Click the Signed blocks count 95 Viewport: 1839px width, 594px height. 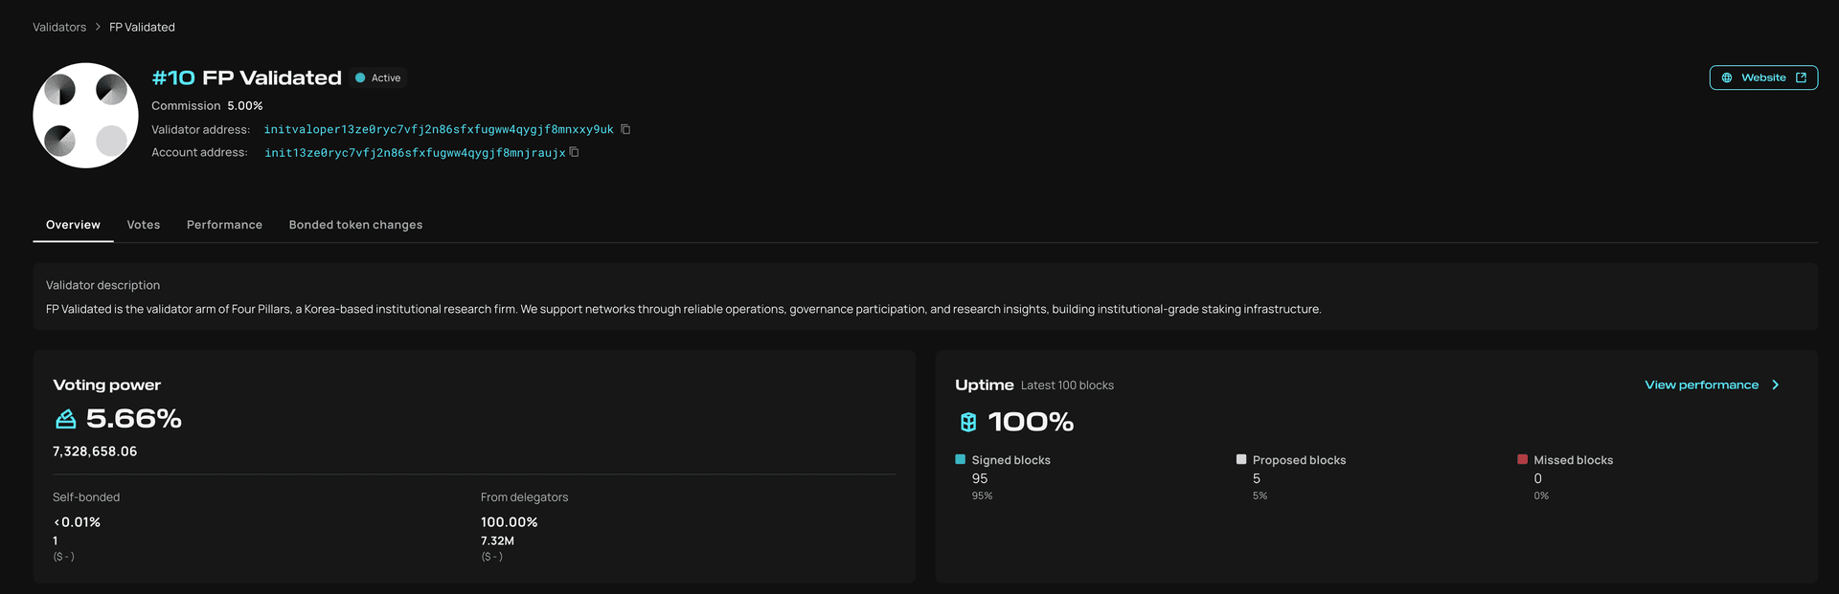tap(980, 478)
